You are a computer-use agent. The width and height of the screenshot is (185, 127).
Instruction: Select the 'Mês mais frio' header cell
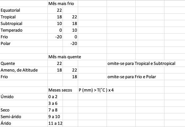point(61,3)
